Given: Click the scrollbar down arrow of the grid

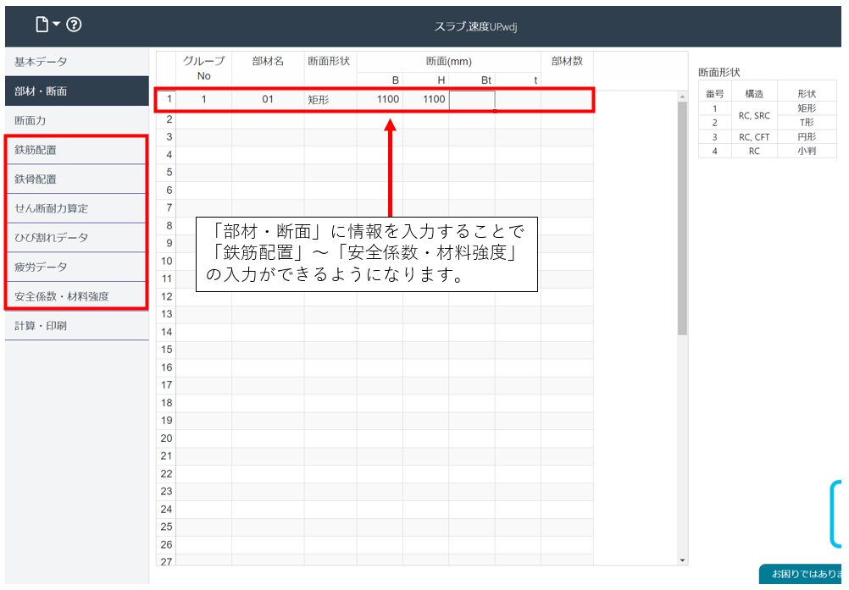Looking at the screenshot, I should tap(682, 560).
